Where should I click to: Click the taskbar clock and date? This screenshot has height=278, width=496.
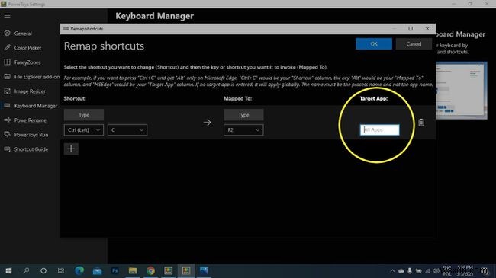pos(465,270)
